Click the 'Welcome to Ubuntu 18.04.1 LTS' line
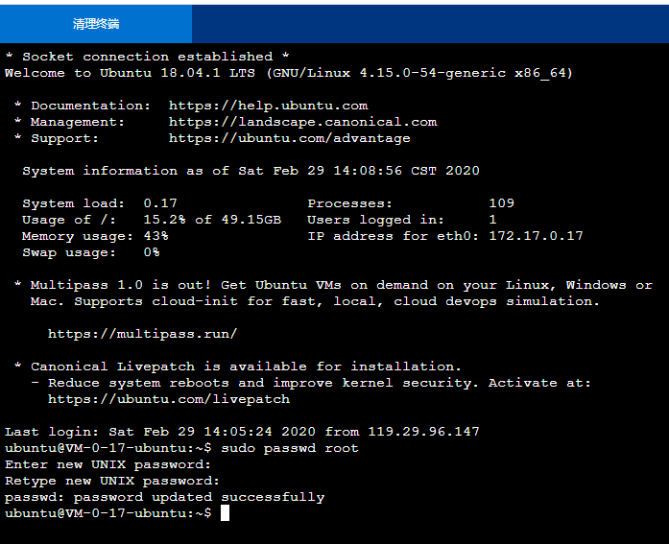 pos(288,73)
